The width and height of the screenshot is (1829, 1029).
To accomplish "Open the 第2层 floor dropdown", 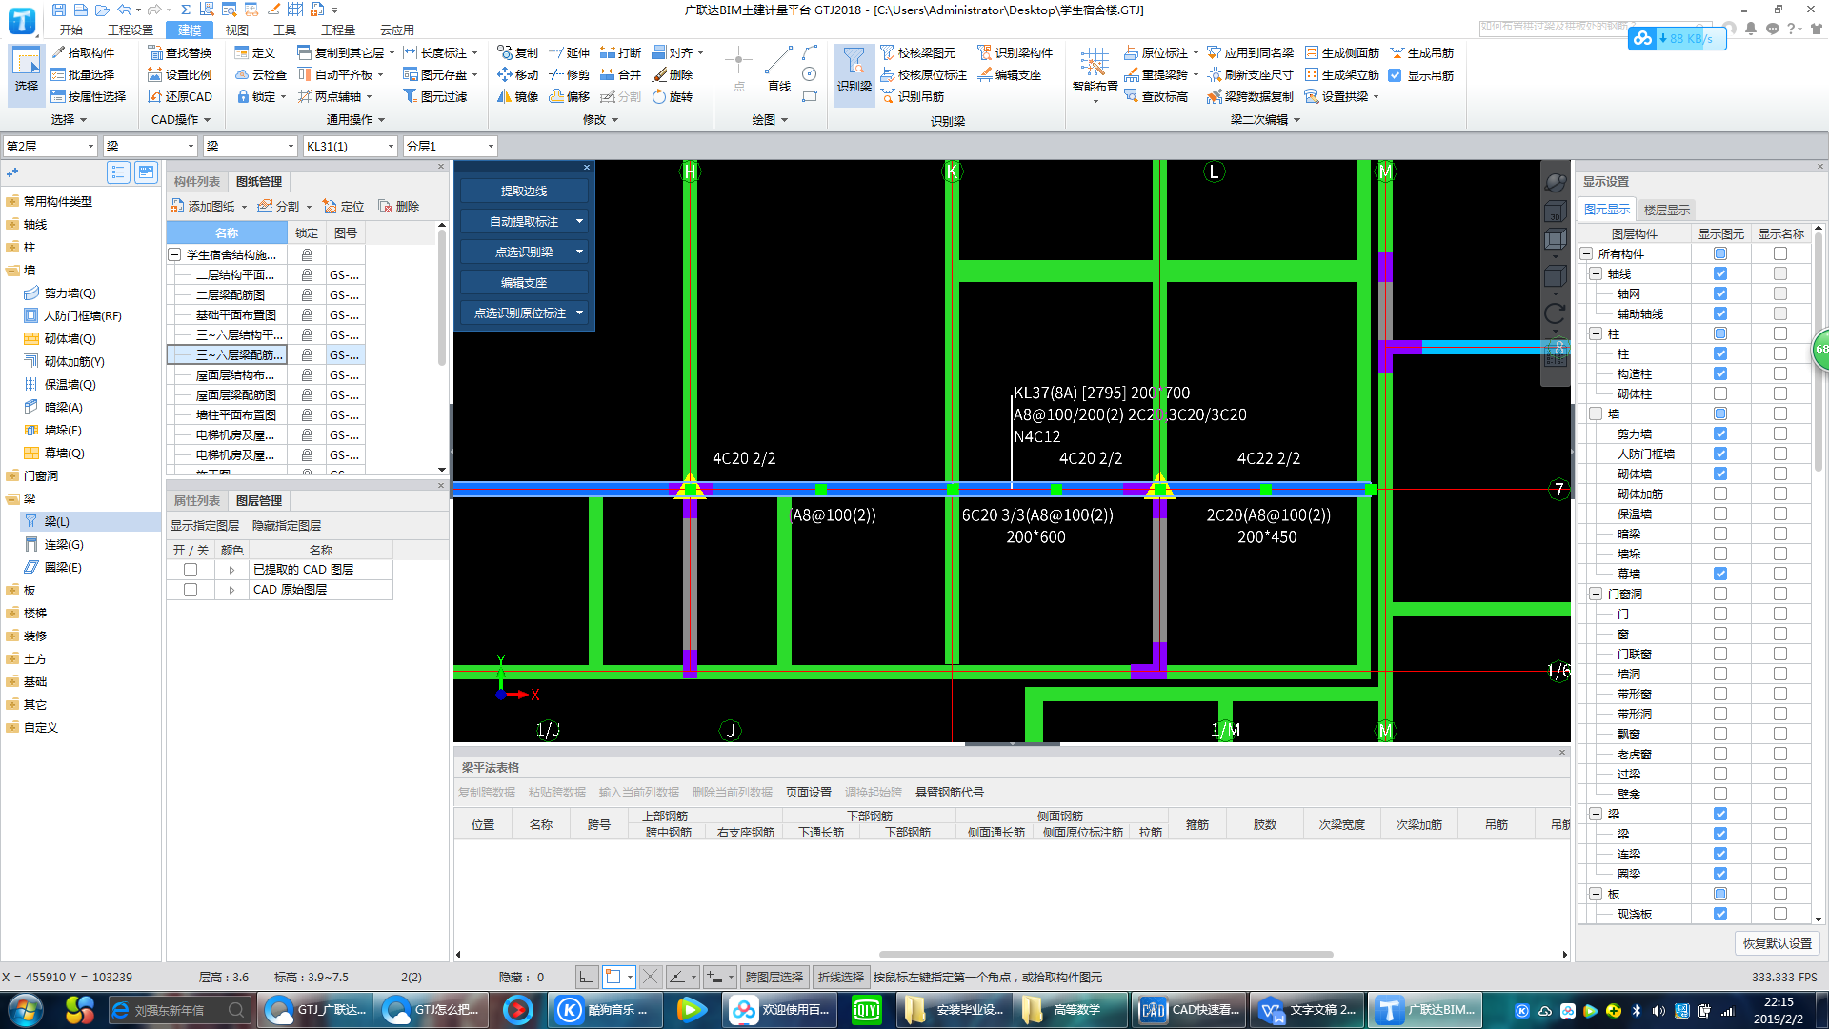I will (50, 146).
